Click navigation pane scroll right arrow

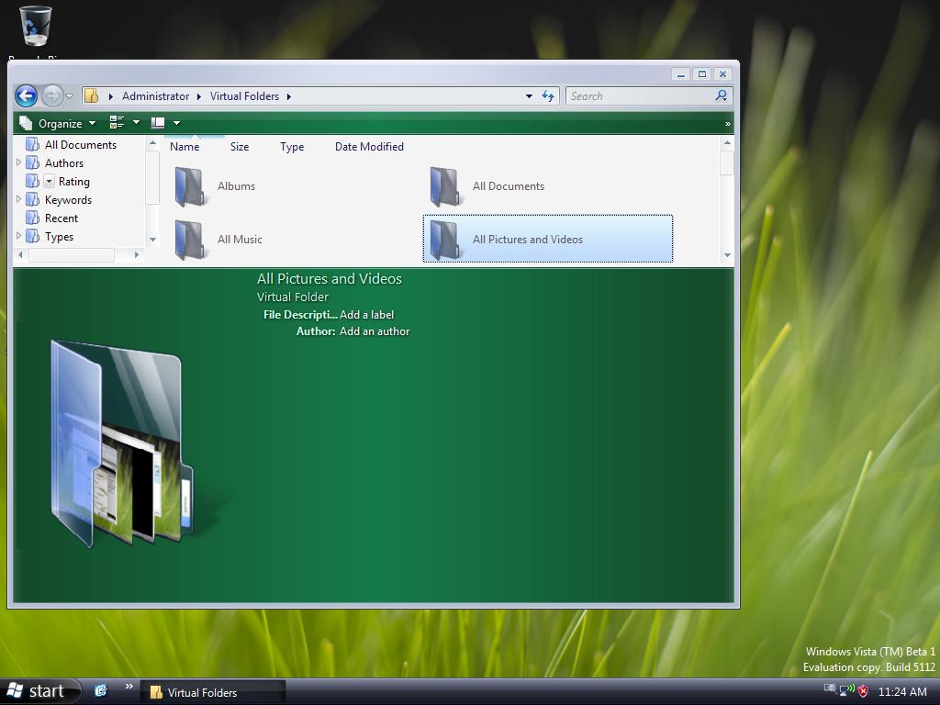(x=137, y=255)
